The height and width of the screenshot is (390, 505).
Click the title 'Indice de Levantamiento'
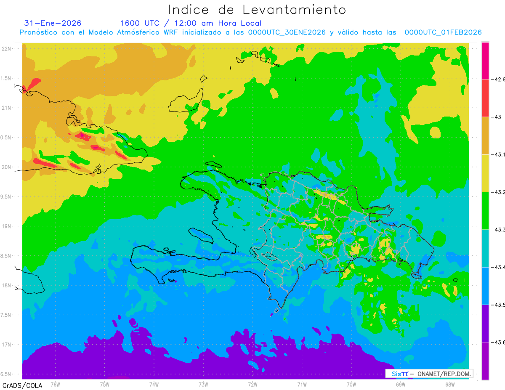[x=257, y=9]
